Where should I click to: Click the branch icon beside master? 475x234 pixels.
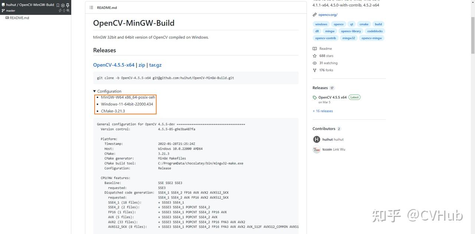[x=3, y=10]
